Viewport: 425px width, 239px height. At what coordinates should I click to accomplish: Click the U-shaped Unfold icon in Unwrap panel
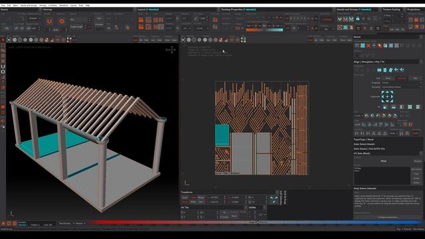click(49, 21)
